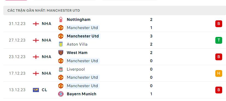This screenshot has height=101, width=226.
Task: Click the West Ham club crest
Action: (61, 53)
